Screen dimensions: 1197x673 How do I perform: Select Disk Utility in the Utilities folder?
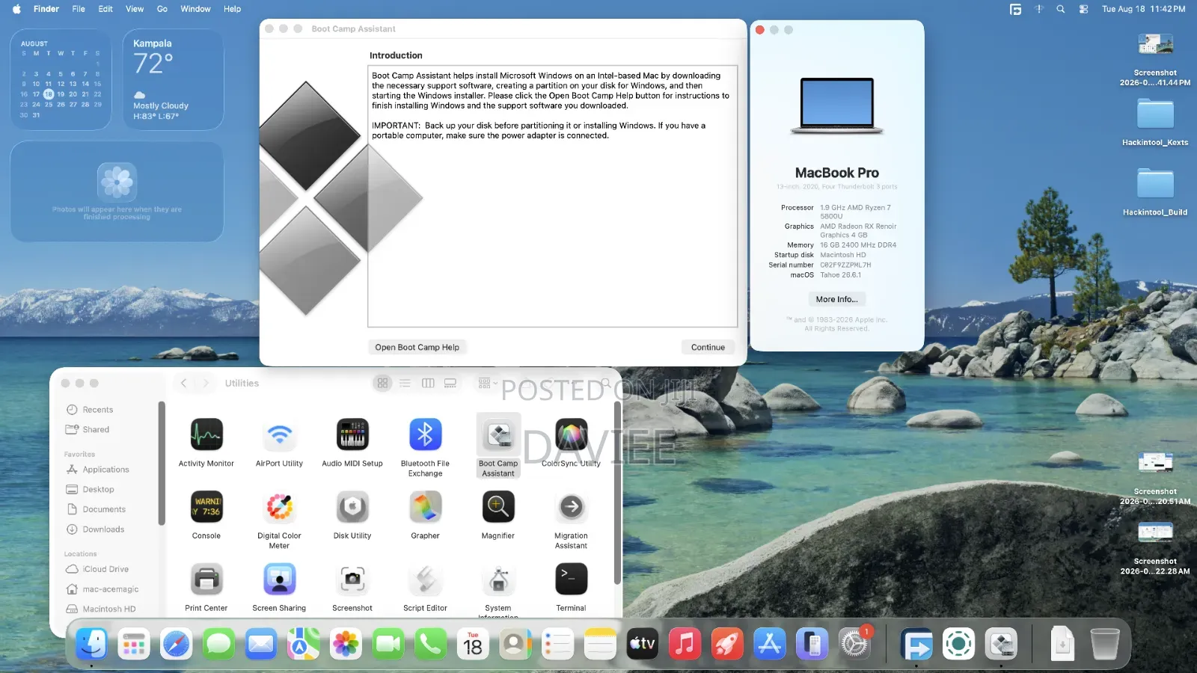(352, 507)
